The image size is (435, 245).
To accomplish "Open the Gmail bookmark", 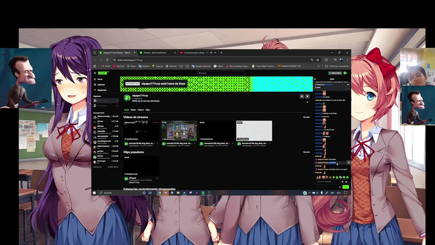I will 106,66.
